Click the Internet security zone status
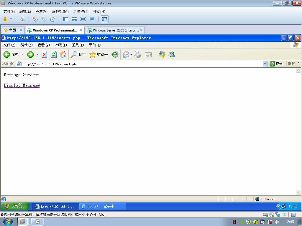This screenshot has height=226, width=302. tap(265, 199)
